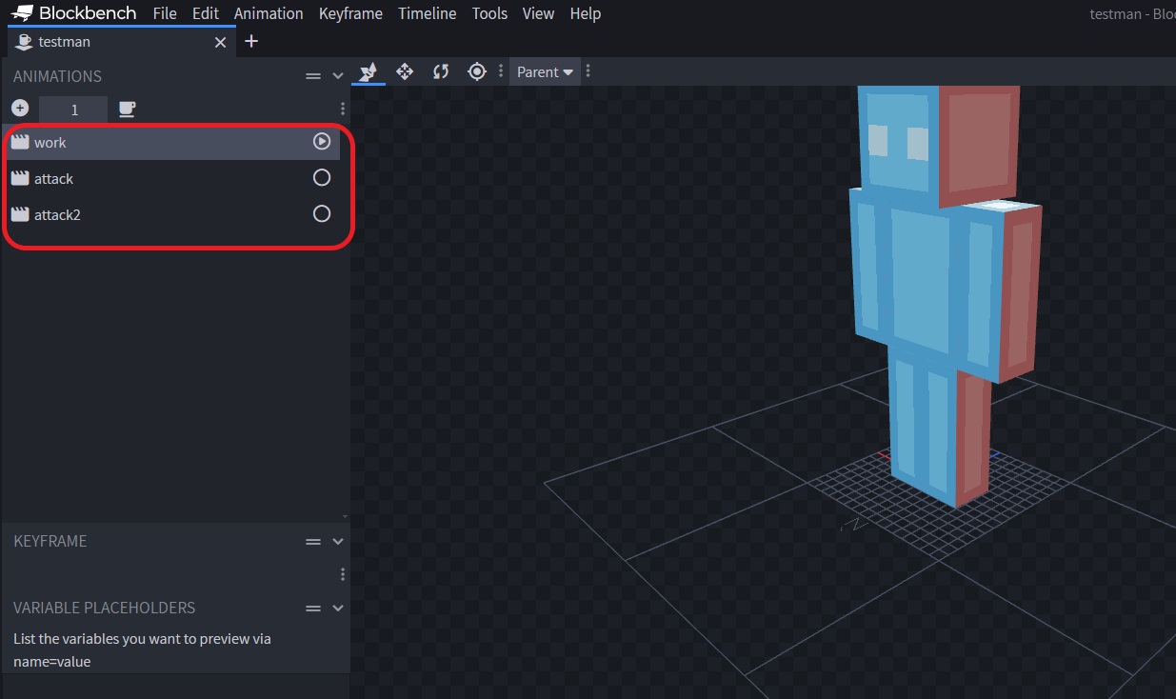Click the Blockbench logo
1176x699 pixels.
point(21,12)
